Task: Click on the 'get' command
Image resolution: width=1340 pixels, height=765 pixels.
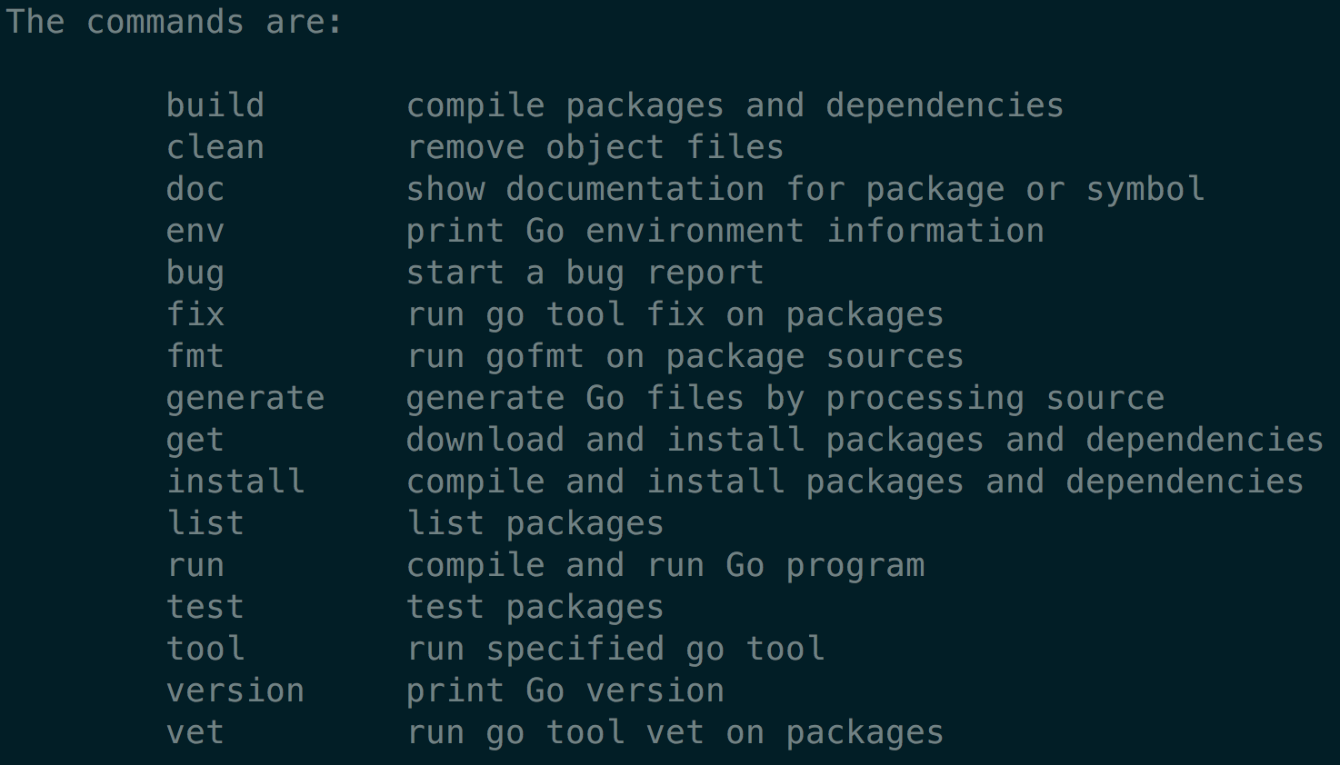Action: click(x=195, y=440)
